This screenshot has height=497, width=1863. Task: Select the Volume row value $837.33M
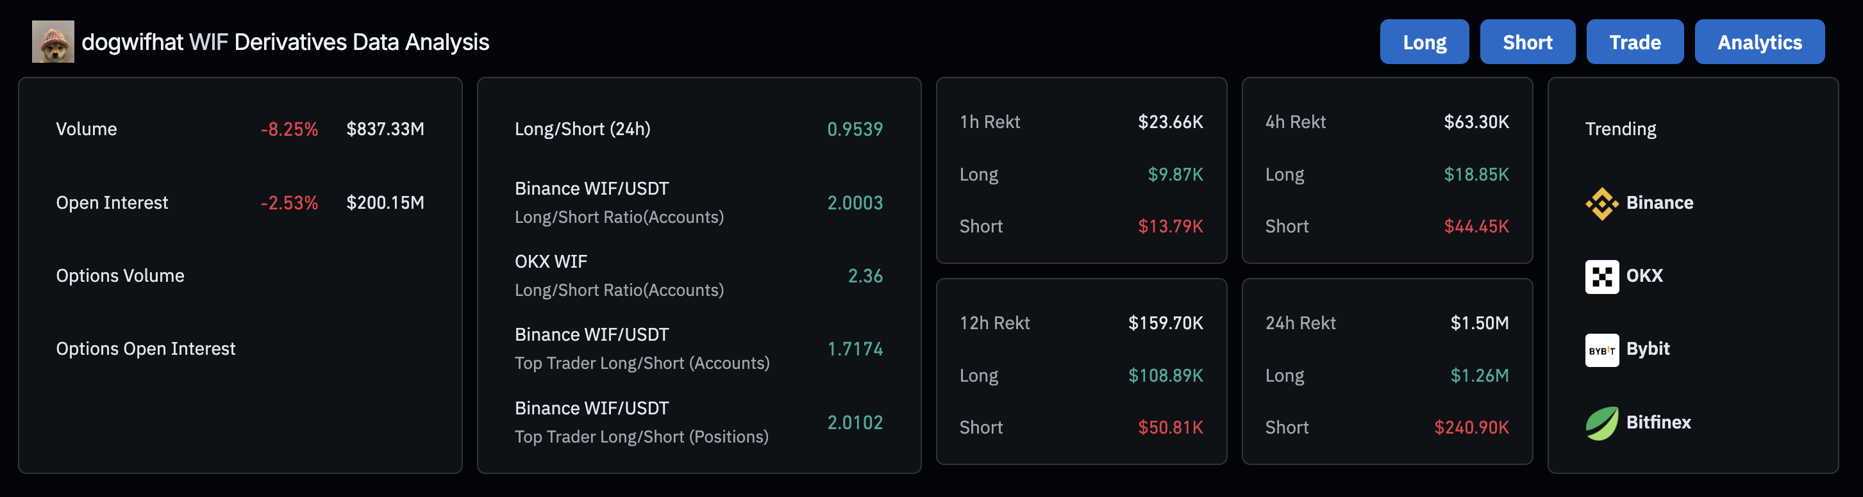click(385, 129)
